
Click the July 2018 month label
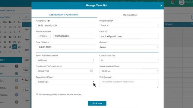click(5, 17)
